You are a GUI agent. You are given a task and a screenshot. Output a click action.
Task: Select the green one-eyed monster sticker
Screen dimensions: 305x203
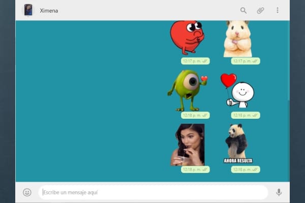pyautogui.click(x=187, y=90)
